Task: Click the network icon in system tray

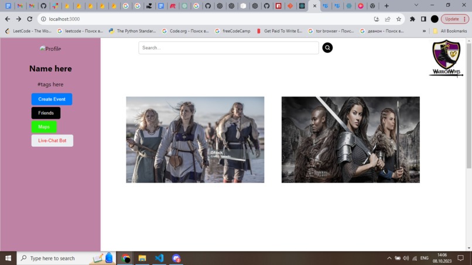Action: click(x=415, y=258)
